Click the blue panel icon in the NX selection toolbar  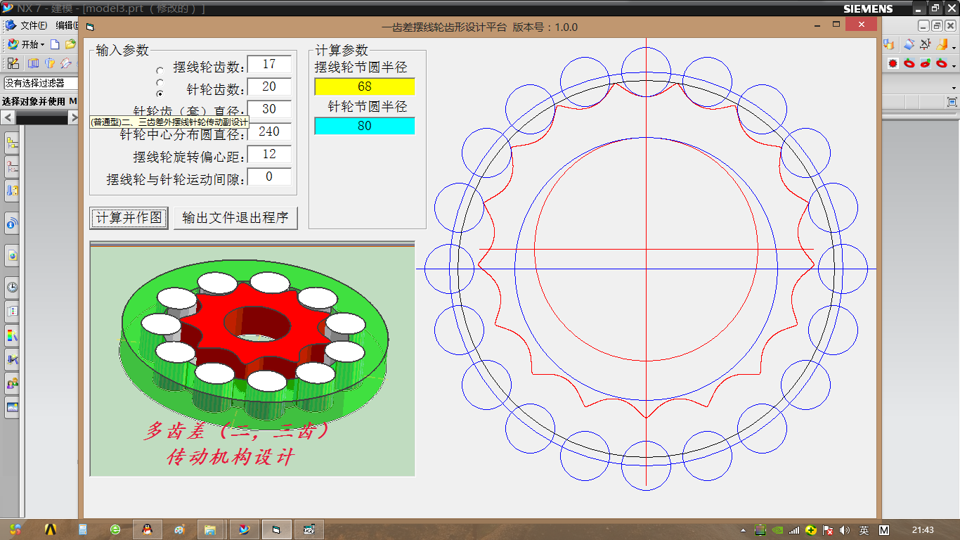[x=33, y=63]
